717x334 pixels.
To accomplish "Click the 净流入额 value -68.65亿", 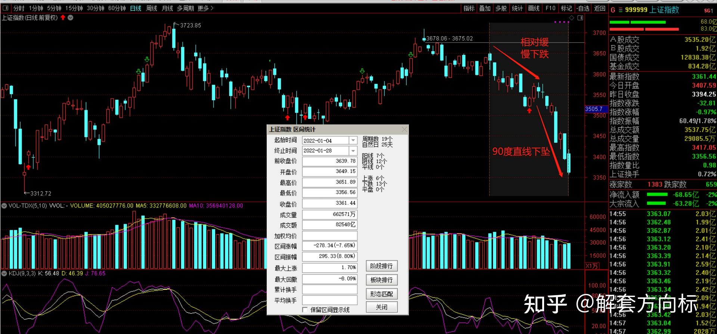I will 686,195.
